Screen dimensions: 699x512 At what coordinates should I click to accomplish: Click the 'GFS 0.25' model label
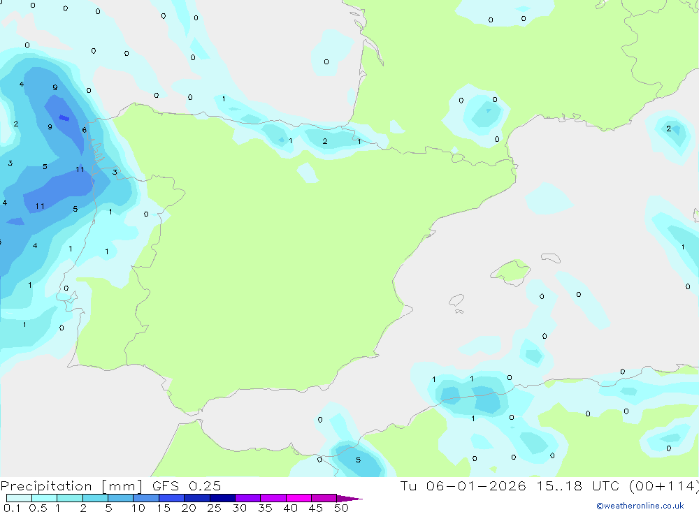[187, 485]
